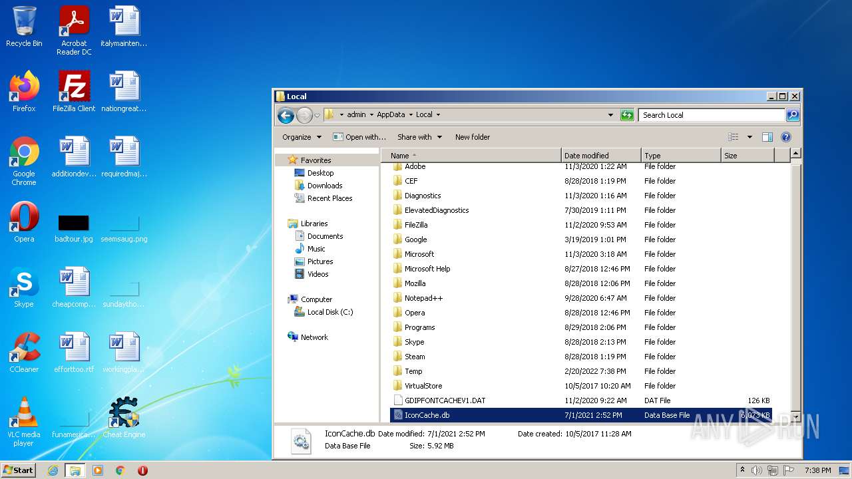Screen dimensions: 852x479
Task: Toggle the preview pane button
Action: [x=767, y=137]
